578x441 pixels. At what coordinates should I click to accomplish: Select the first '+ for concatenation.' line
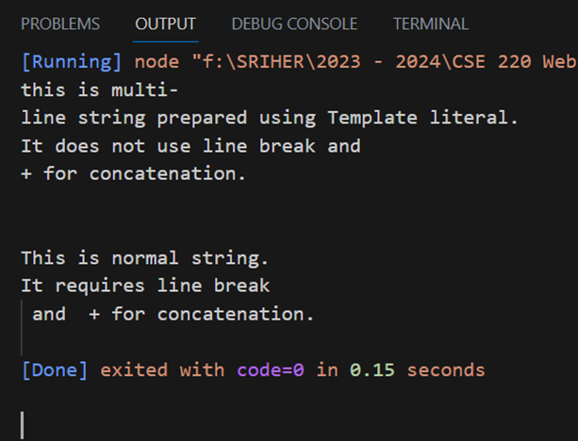(134, 174)
